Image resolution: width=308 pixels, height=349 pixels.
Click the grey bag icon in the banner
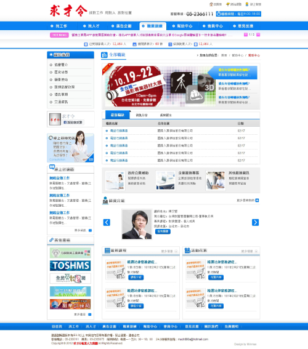coord(195,94)
